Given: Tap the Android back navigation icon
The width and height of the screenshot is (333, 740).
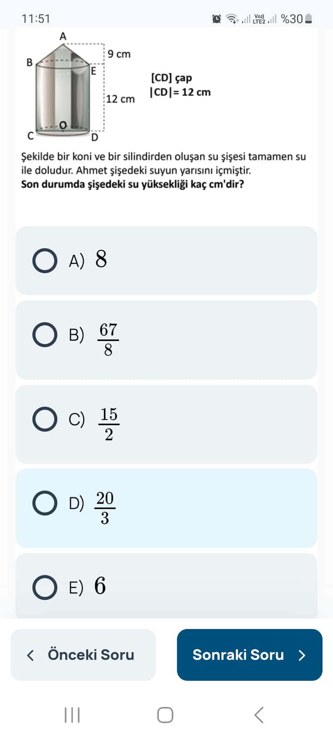Looking at the screenshot, I should 259,715.
